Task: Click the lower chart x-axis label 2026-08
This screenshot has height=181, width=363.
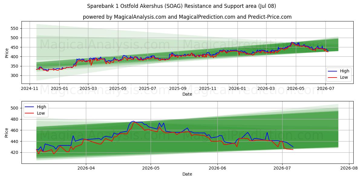Action: point(349,169)
